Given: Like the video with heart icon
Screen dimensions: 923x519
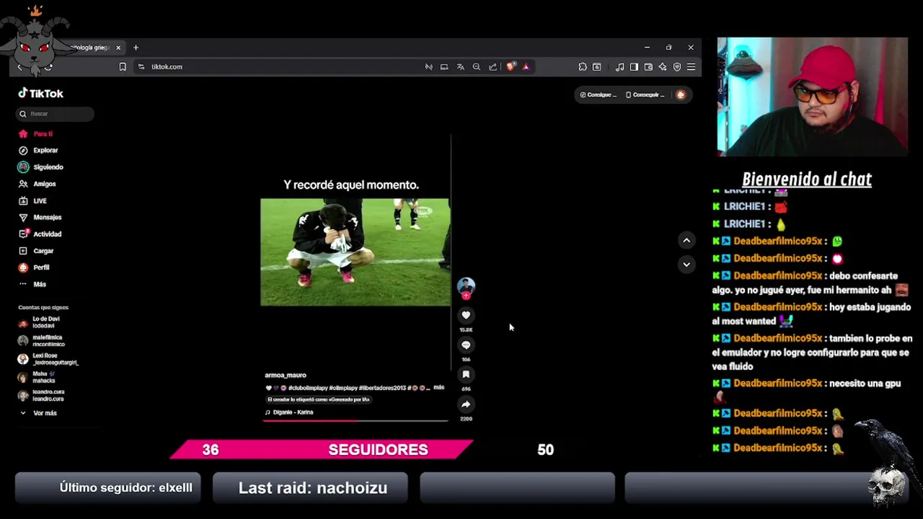Looking at the screenshot, I should click(x=466, y=315).
